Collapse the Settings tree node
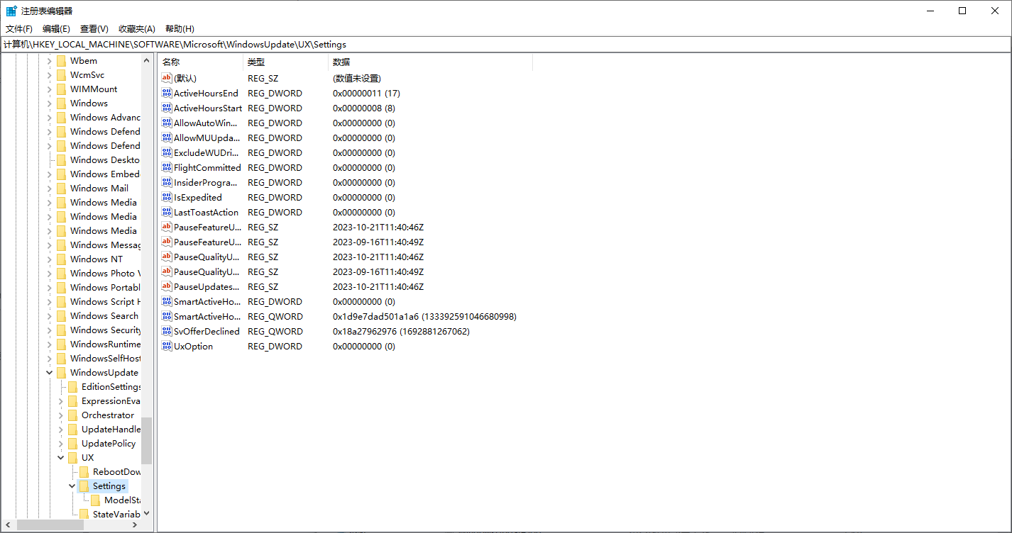 pos(72,486)
